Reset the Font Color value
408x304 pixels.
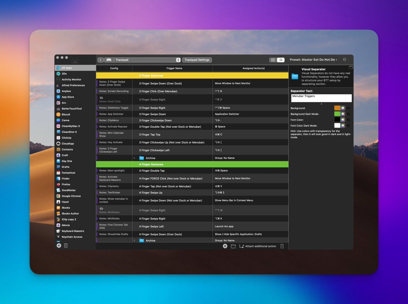[348, 120]
